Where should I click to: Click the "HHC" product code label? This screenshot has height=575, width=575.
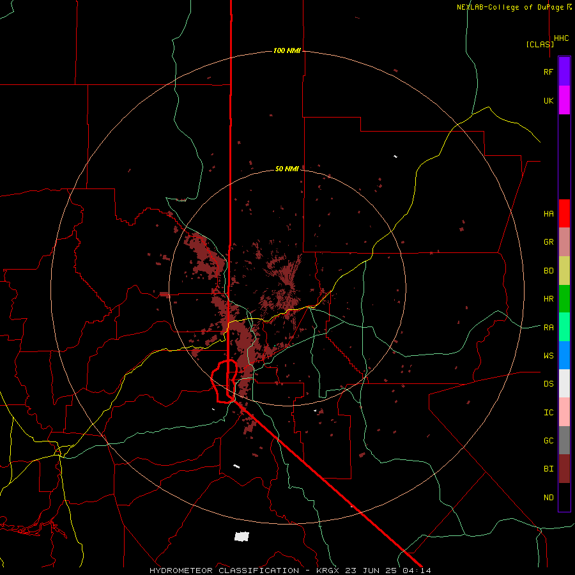(562, 38)
